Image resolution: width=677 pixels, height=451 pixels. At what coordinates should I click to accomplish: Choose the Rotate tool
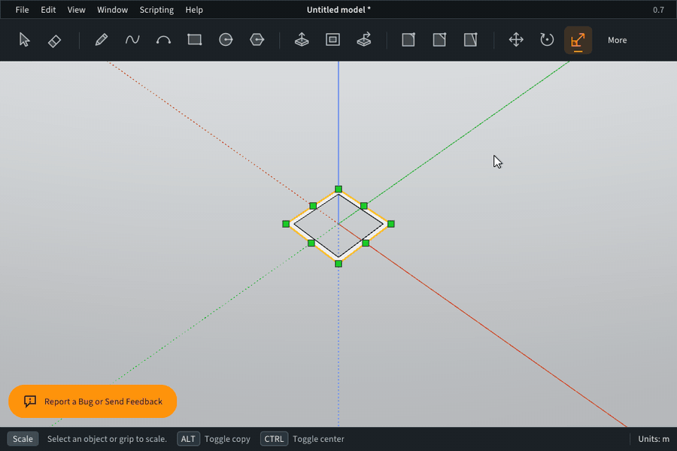(x=547, y=40)
